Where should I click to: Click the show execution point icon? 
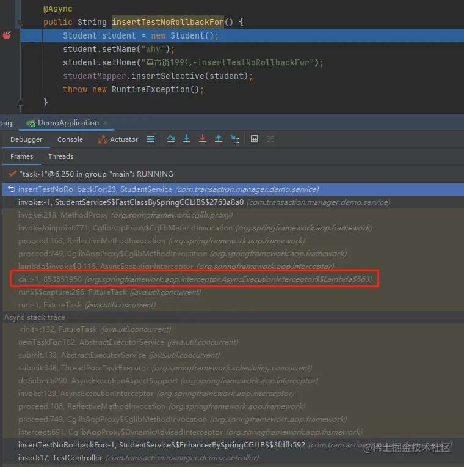point(151,139)
